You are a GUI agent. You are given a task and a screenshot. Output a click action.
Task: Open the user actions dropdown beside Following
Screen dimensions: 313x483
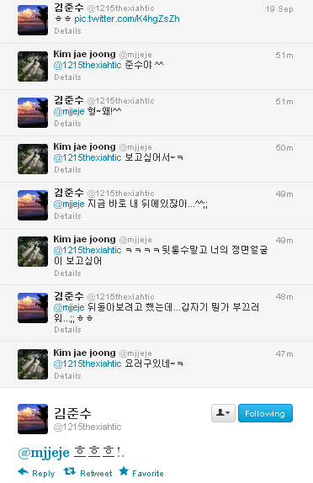click(x=223, y=413)
